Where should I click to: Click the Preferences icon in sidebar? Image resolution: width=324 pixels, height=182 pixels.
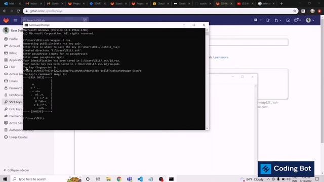tap(6, 116)
